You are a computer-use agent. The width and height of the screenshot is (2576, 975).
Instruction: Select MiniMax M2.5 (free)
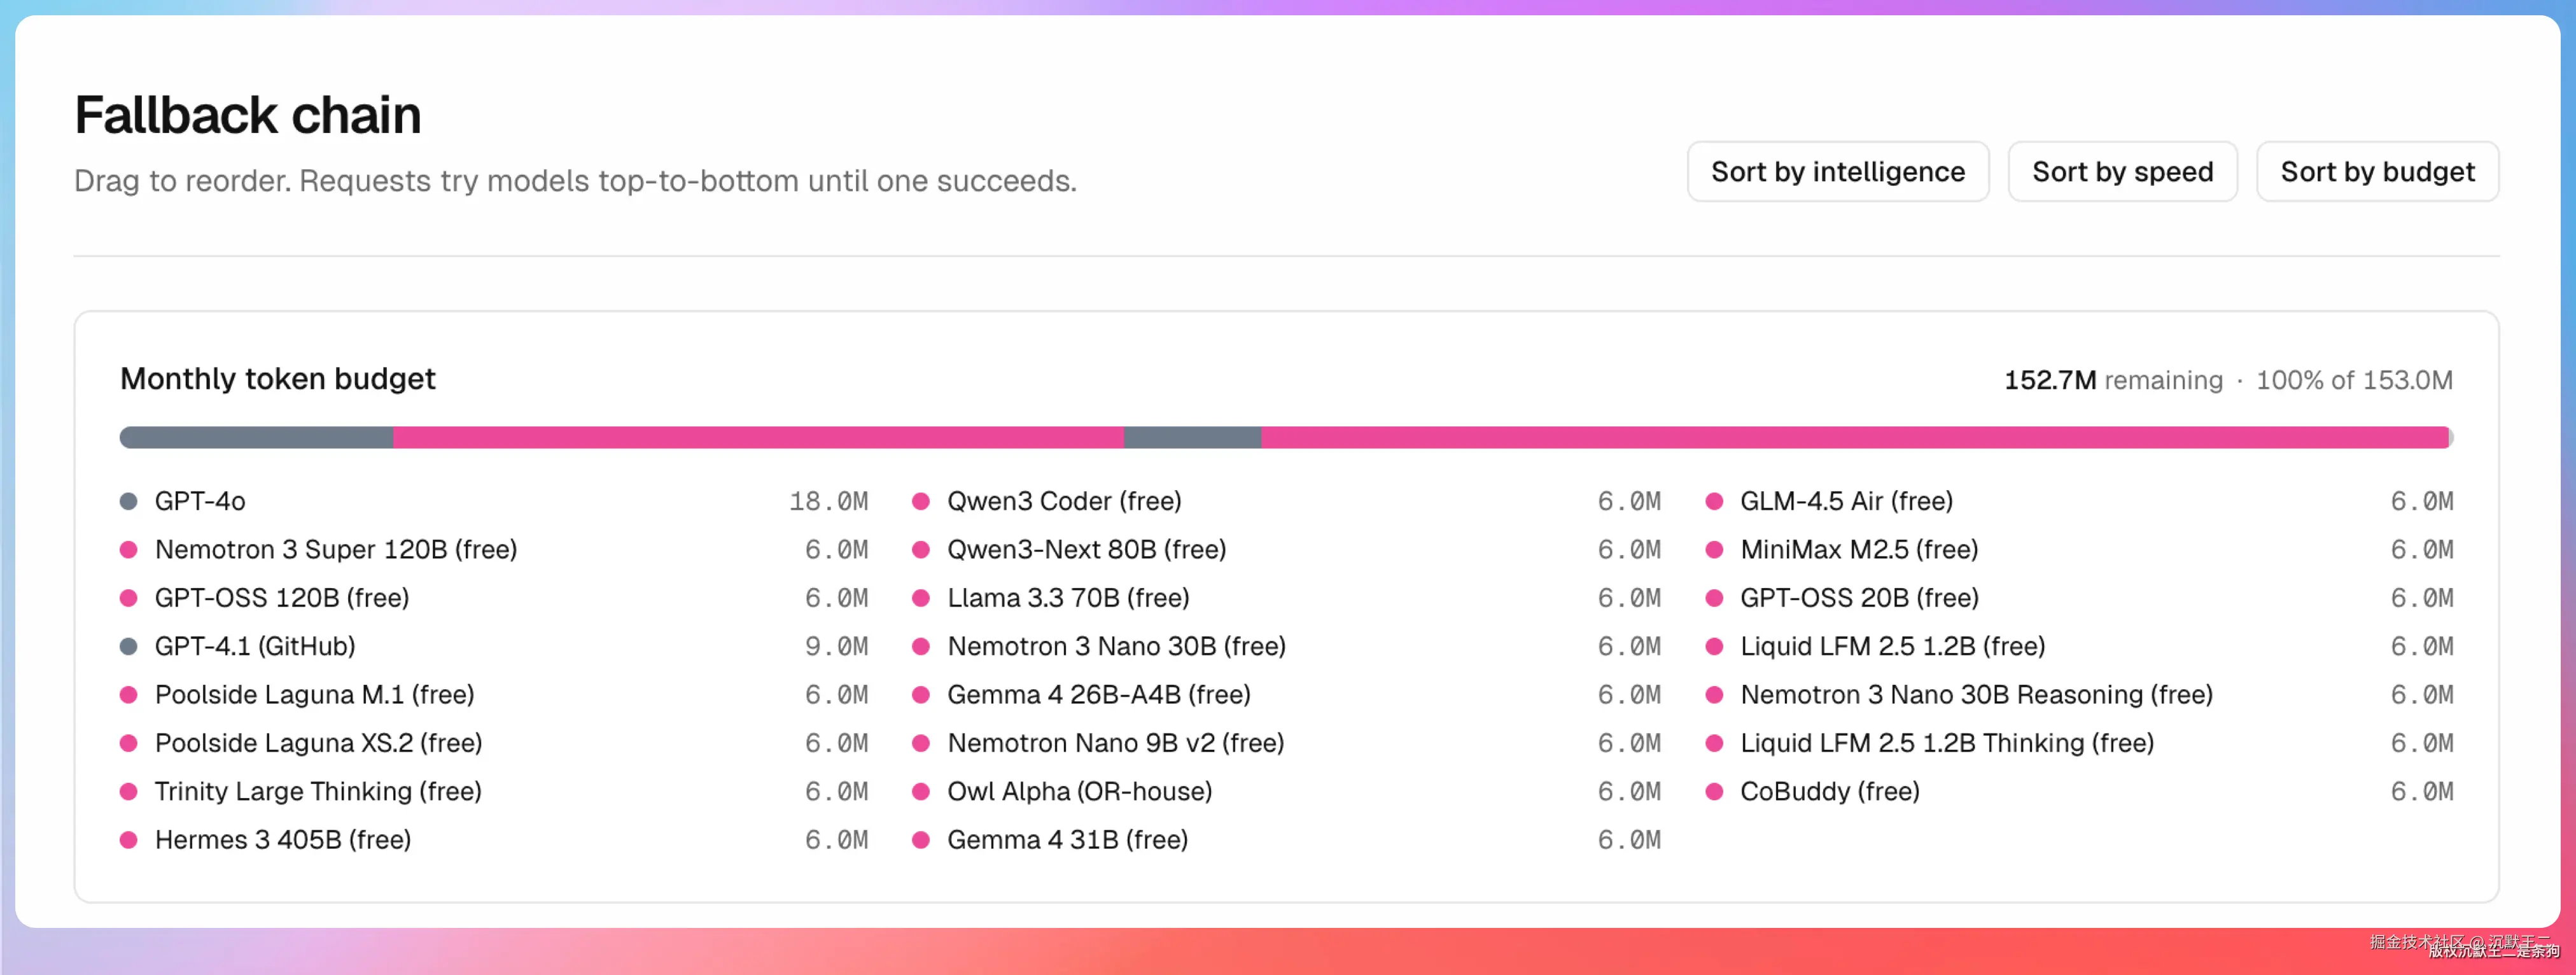pyautogui.click(x=1859, y=549)
